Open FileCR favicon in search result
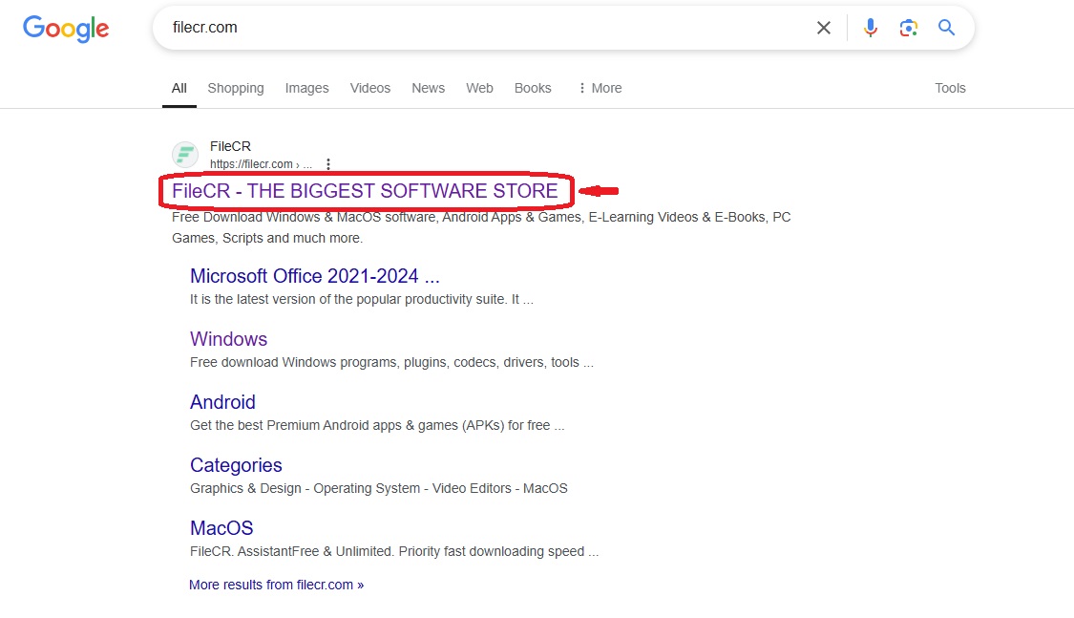This screenshot has height=618, width=1074. click(185, 155)
